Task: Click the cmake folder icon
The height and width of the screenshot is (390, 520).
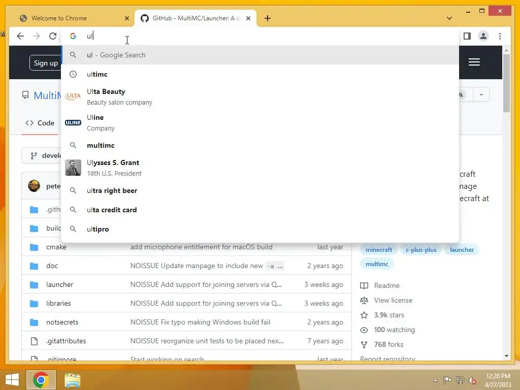Action: 34,247
